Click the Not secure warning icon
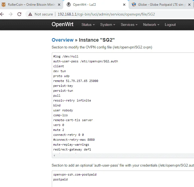194x187 pixels. coord(30,14)
